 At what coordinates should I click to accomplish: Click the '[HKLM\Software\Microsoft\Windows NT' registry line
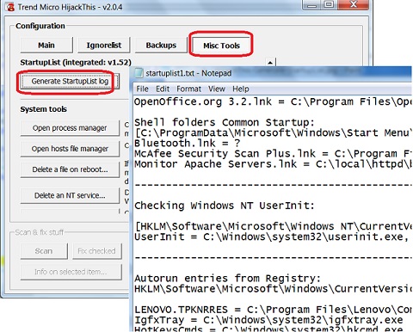coord(274,226)
